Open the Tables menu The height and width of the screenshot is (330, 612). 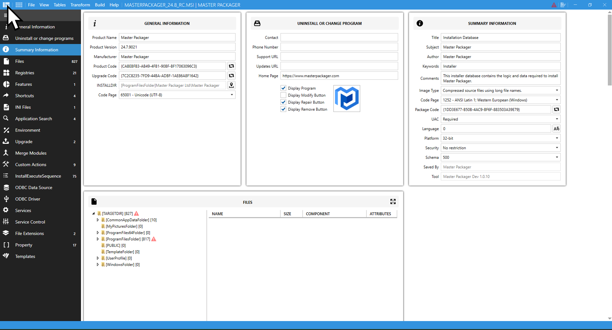[60, 5]
